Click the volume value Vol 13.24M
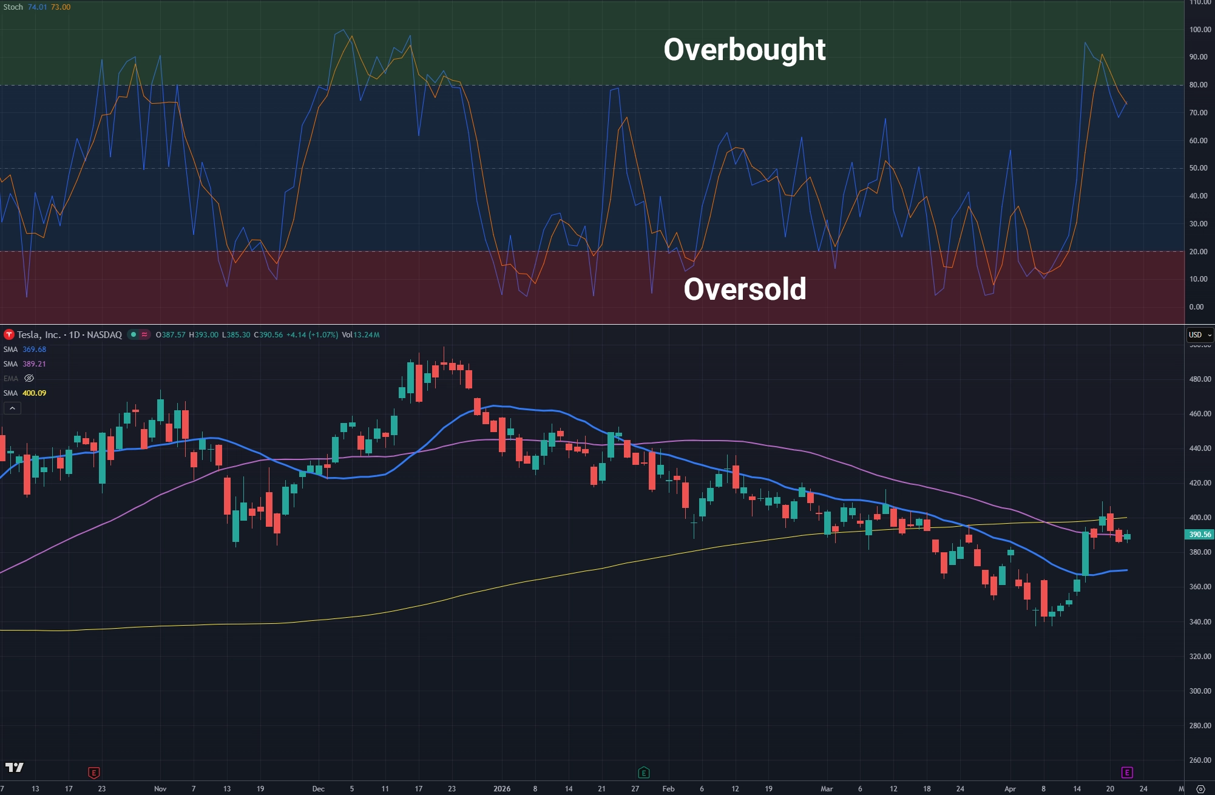 pyautogui.click(x=360, y=335)
